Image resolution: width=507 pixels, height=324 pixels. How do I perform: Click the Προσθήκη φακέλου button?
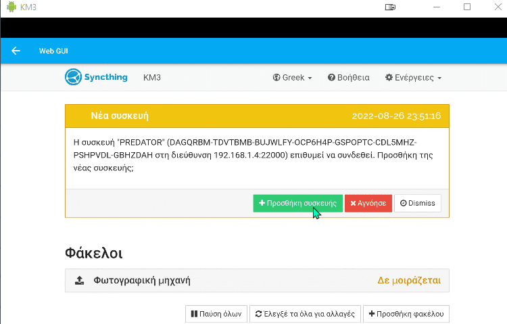coord(406,314)
